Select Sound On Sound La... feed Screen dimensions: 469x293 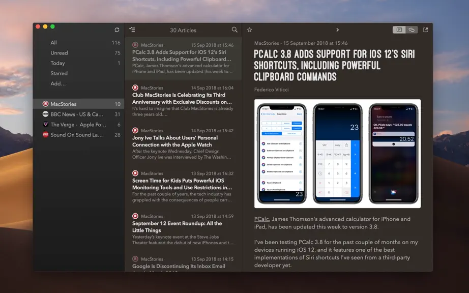[x=78, y=135]
